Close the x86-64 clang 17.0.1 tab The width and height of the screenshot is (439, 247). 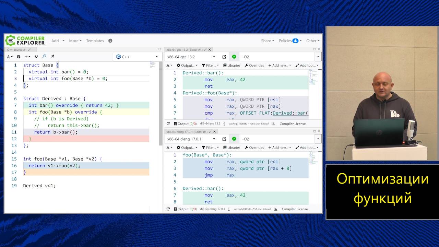[215, 132]
